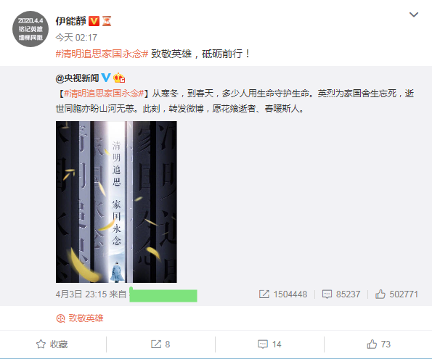Open the post options chevron menu
Screen dimensions: 432x359
[414, 15]
